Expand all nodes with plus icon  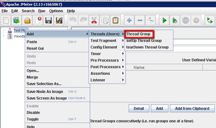tap(129, 20)
